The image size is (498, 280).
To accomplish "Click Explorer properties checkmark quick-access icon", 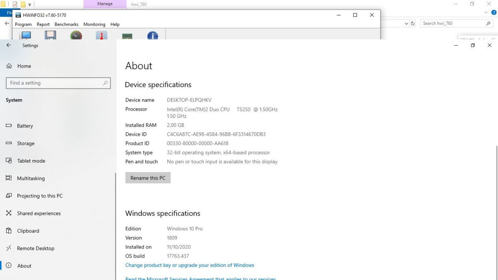I will click(x=15, y=4).
